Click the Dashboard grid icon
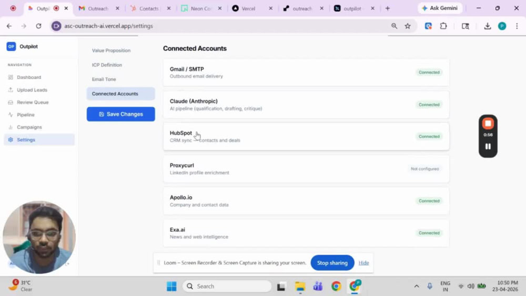 pyautogui.click(x=11, y=77)
